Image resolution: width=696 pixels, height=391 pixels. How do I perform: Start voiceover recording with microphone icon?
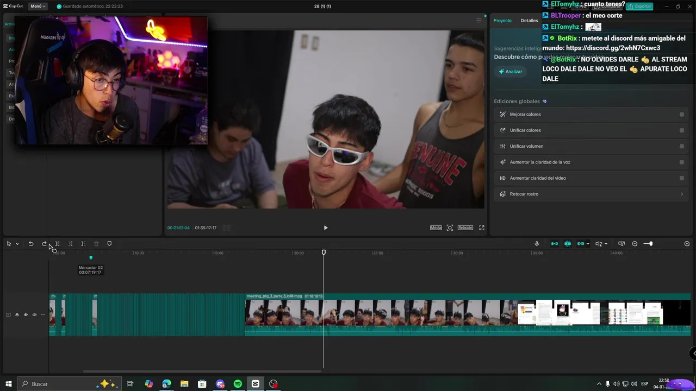point(537,244)
